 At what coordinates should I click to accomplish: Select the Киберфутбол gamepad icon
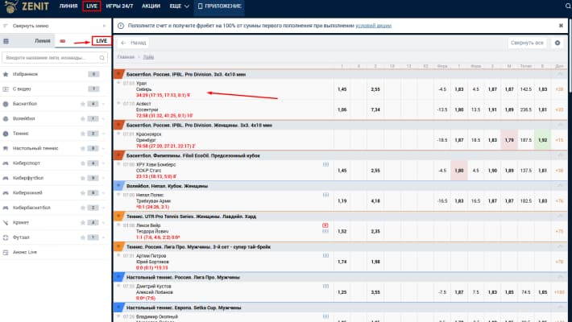tap(6, 178)
